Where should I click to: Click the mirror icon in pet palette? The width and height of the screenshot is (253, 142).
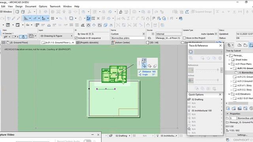tap(155, 66)
